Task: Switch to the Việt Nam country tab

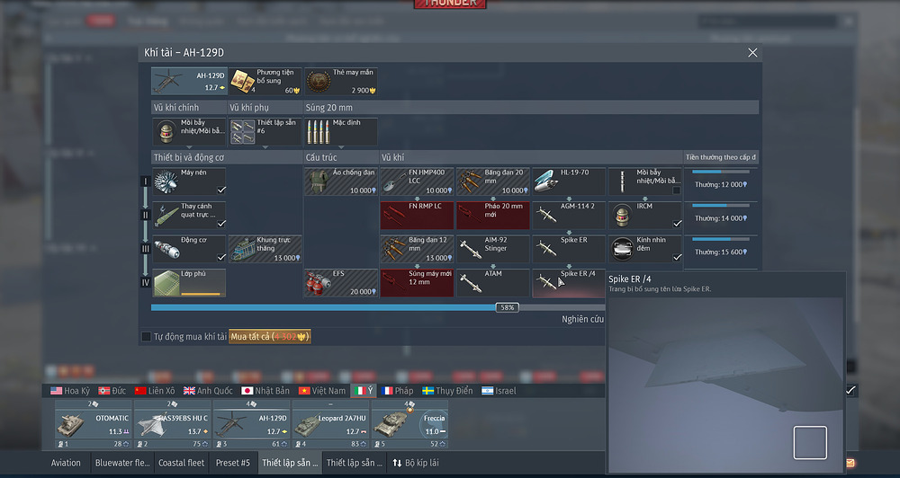Action: (322, 390)
